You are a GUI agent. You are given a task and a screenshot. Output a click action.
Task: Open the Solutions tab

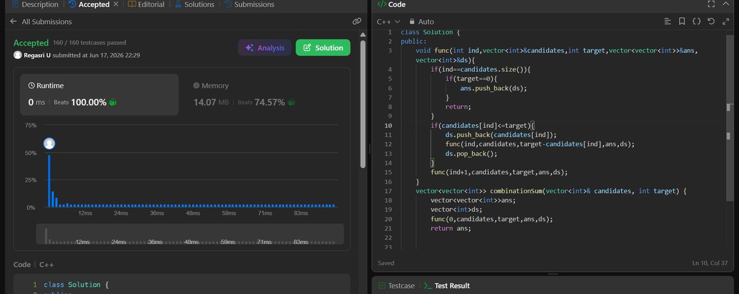[x=194, y=4]
